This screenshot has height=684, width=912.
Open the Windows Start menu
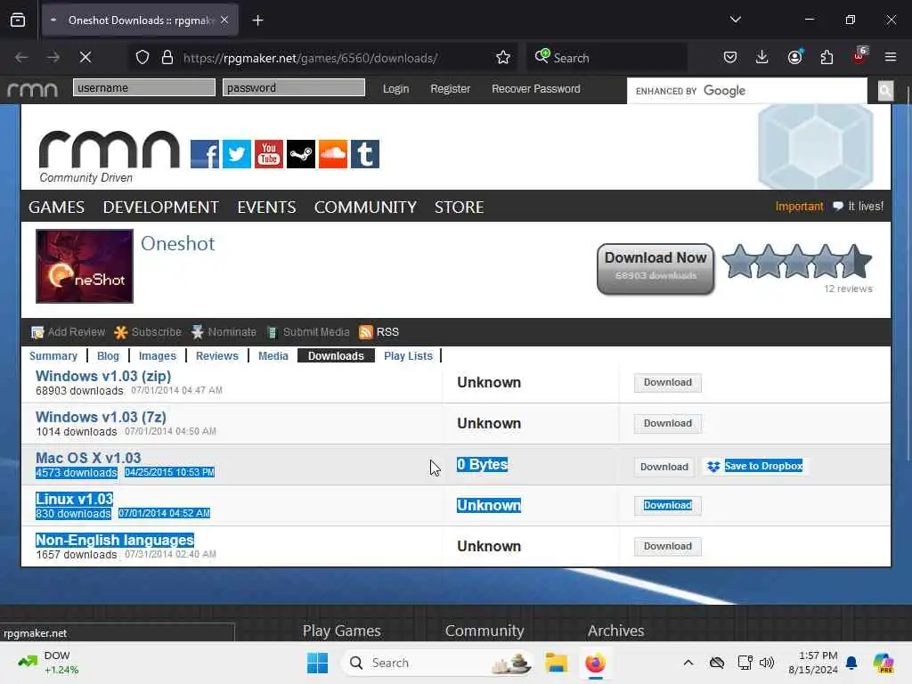318,663
